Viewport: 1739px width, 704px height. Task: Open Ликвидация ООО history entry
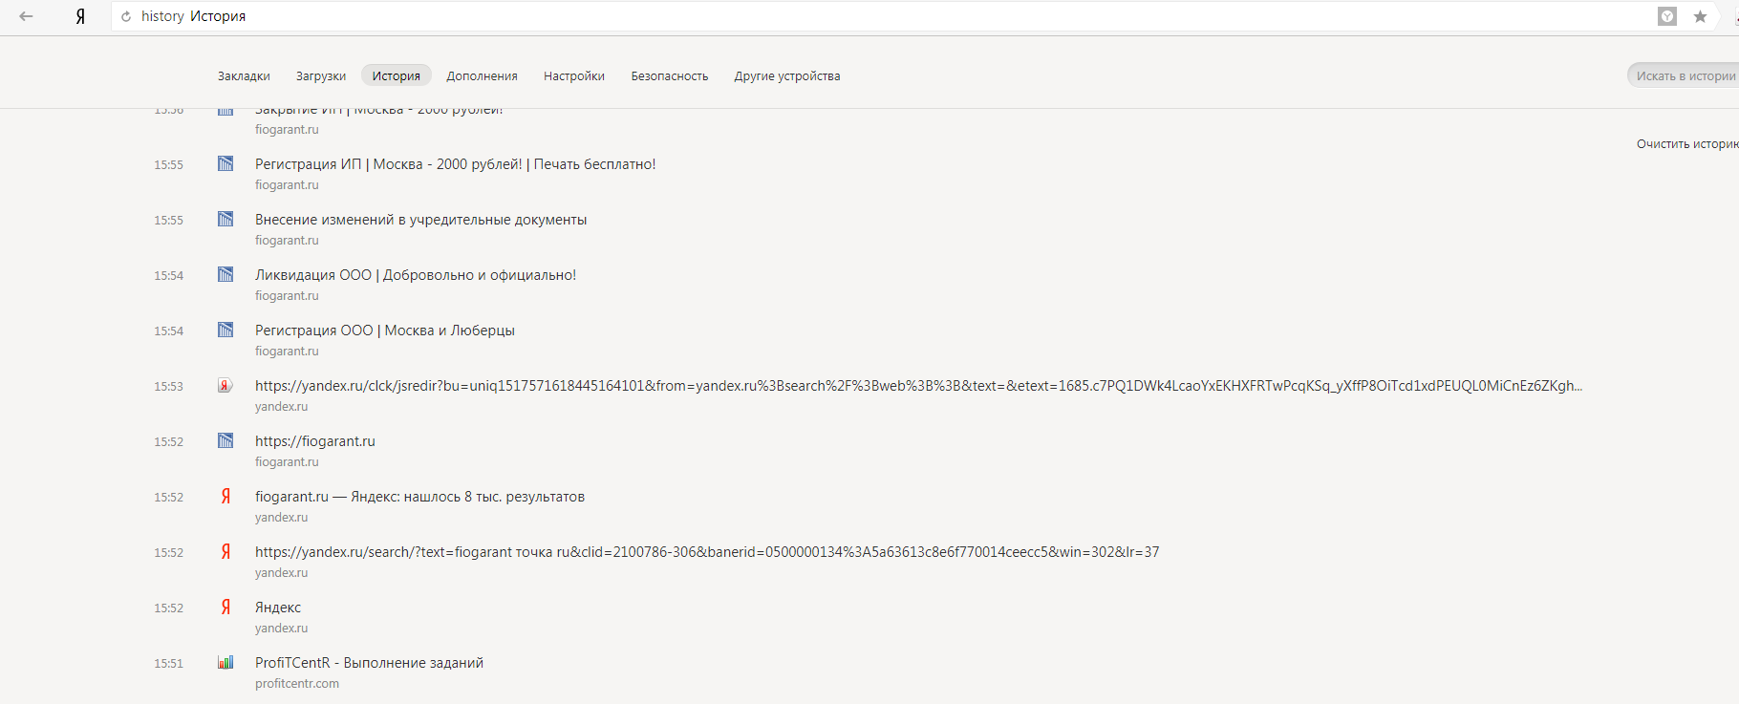point(415,275)
